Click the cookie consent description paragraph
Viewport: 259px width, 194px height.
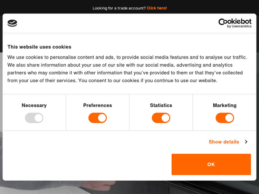[127, 69]
